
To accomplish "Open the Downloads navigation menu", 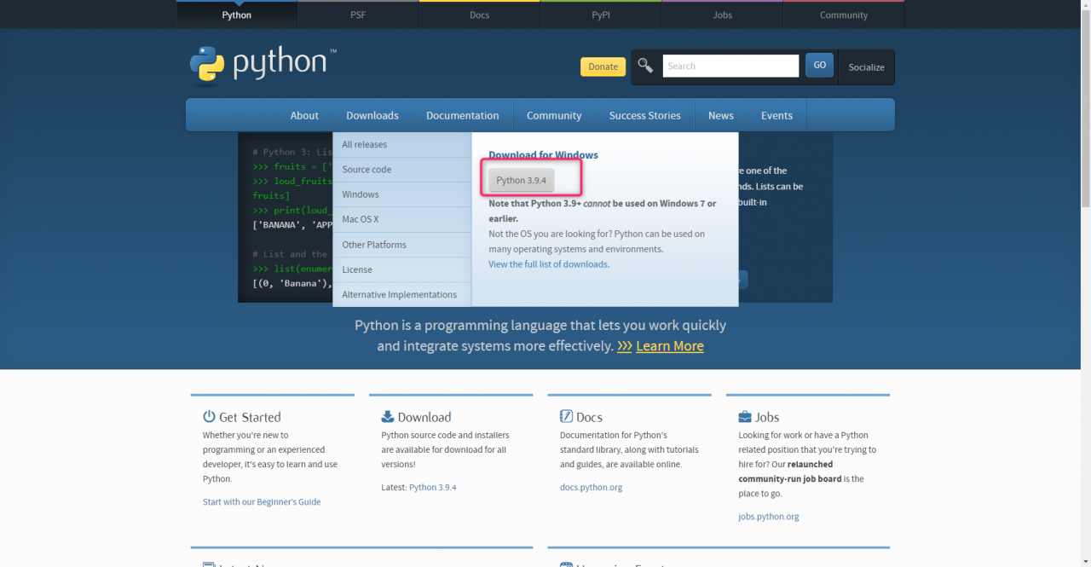I will (372, 116).
